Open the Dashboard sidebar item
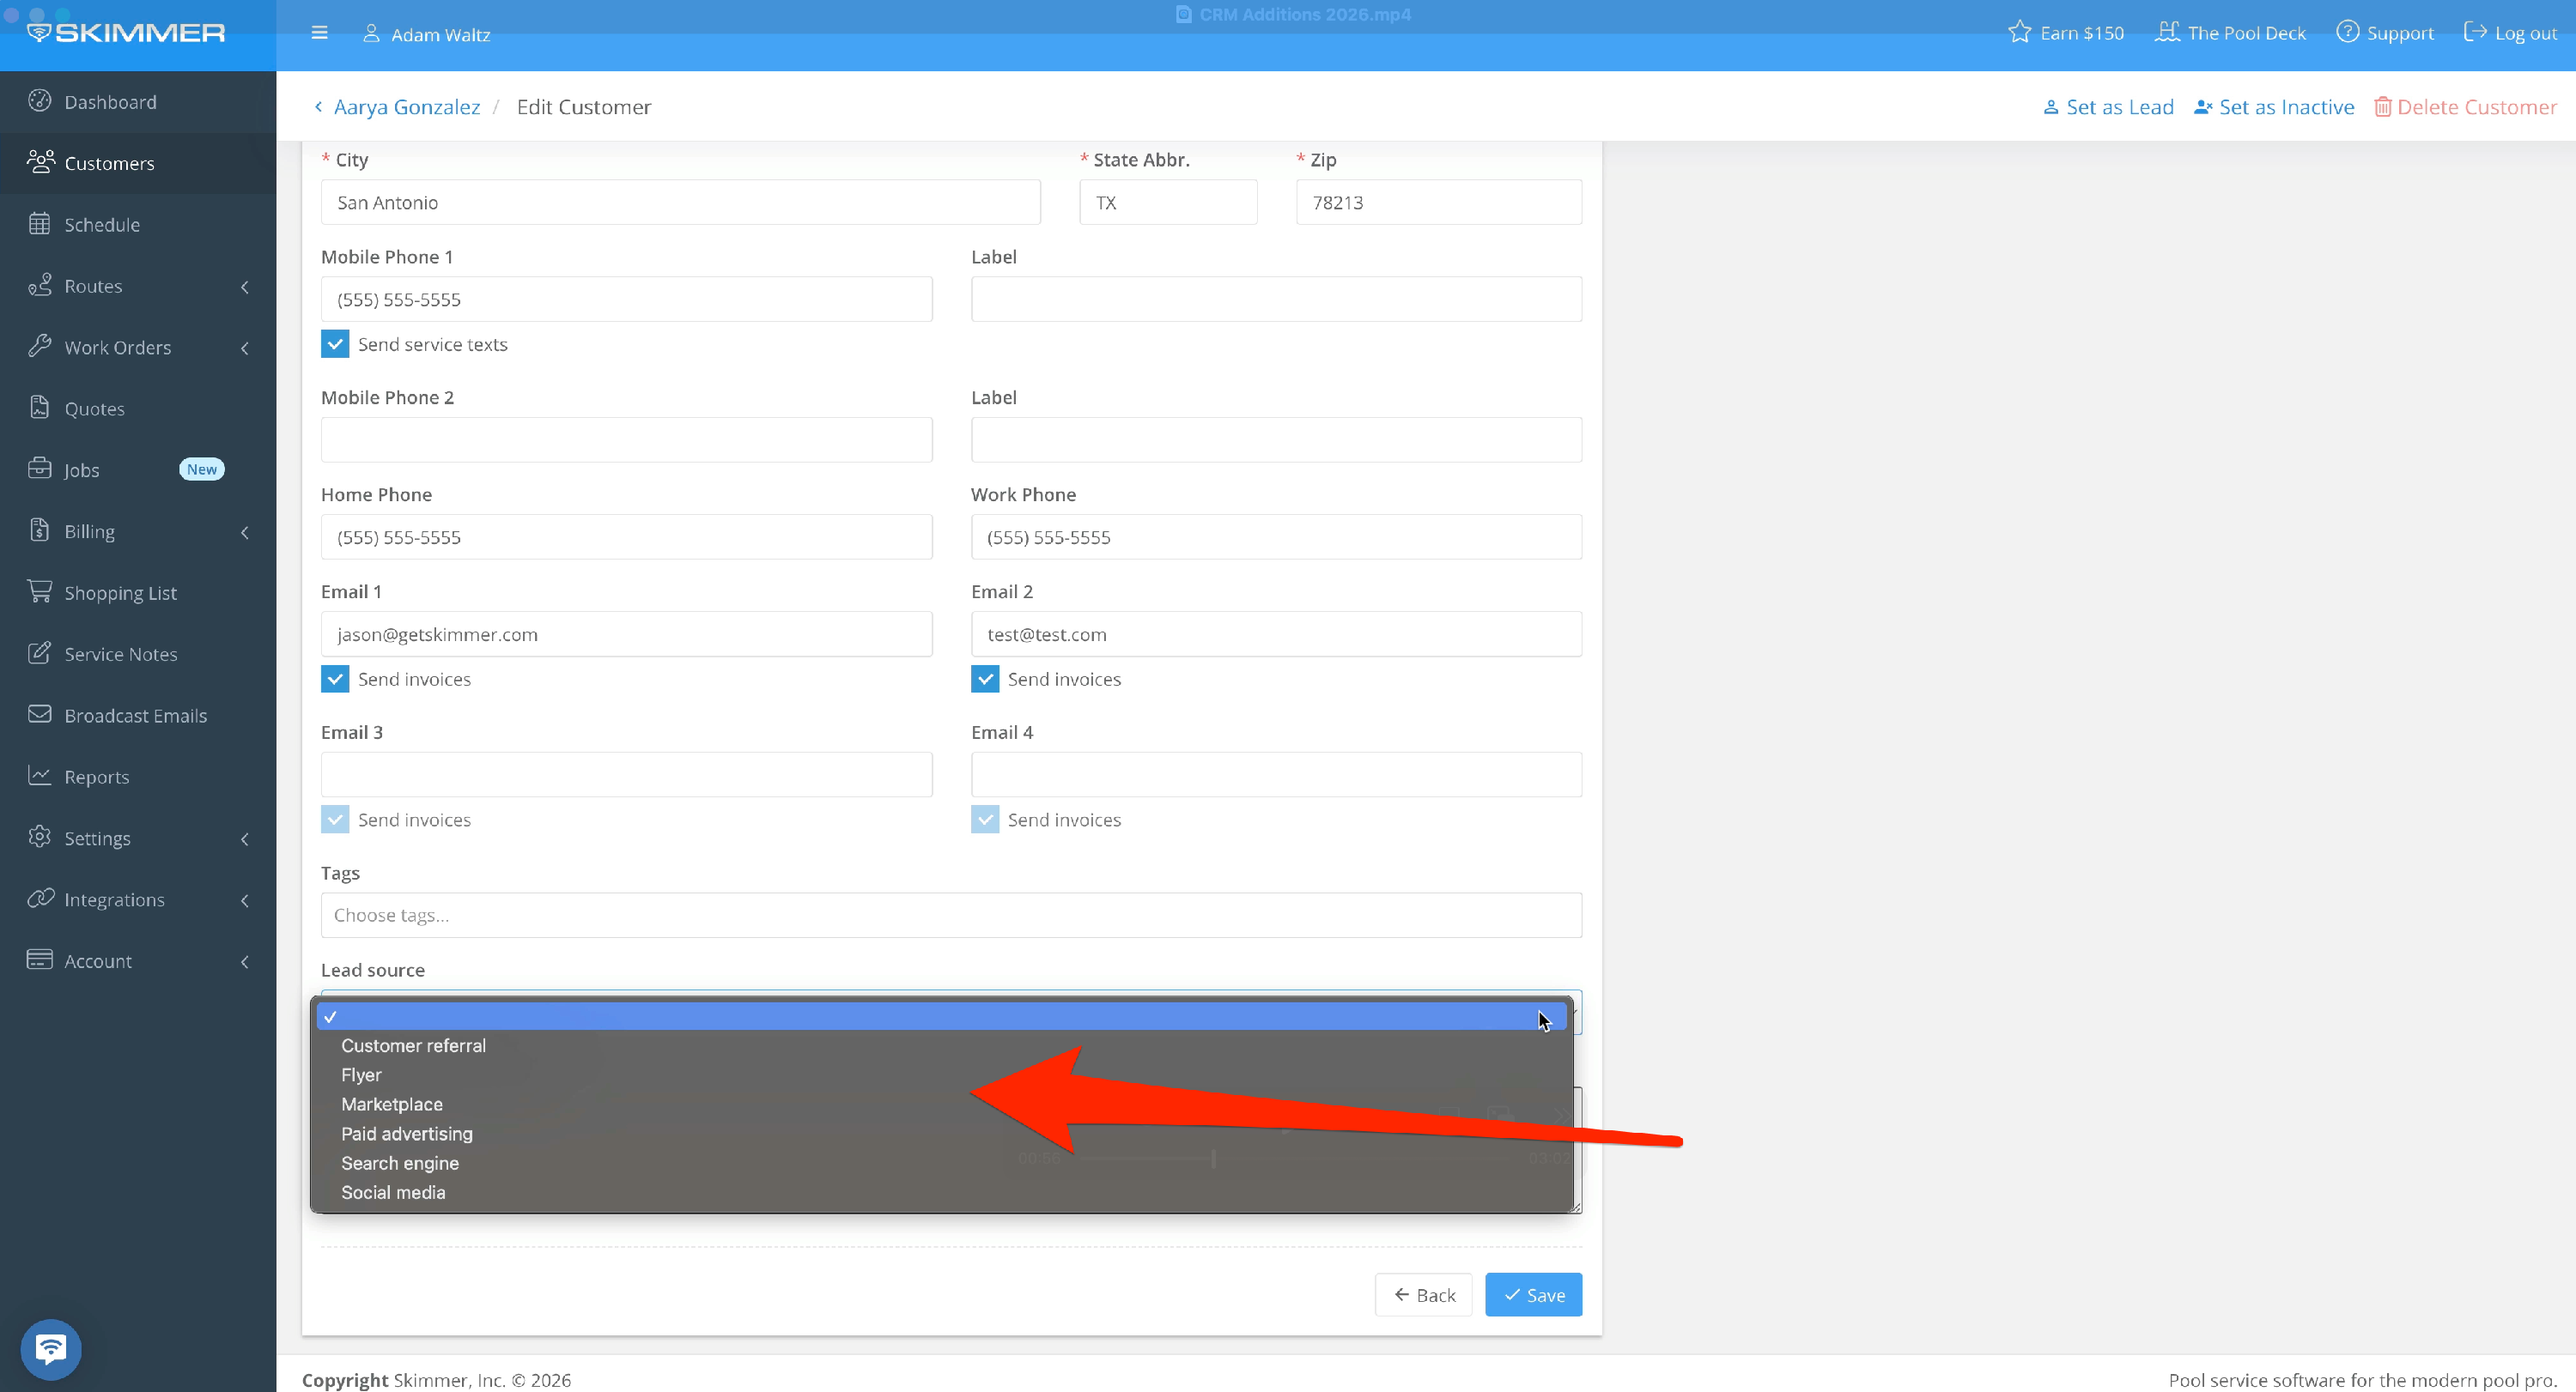Screen dimensions: 2576x1392 pyautogui.click(x=110, y=102)
